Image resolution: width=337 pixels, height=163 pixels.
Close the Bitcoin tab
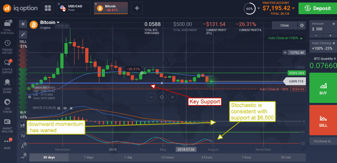(96, 4)
